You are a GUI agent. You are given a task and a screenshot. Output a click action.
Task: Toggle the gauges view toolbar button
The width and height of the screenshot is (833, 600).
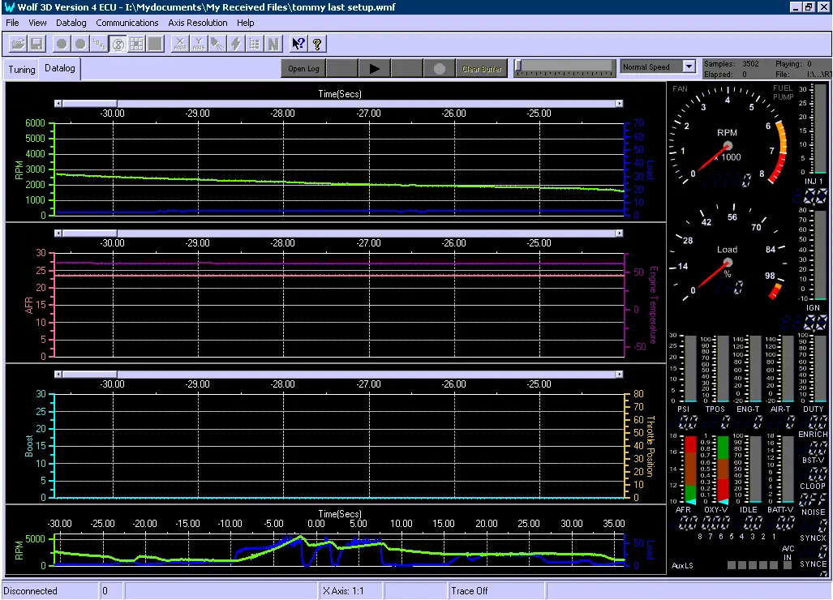[118, 44]
